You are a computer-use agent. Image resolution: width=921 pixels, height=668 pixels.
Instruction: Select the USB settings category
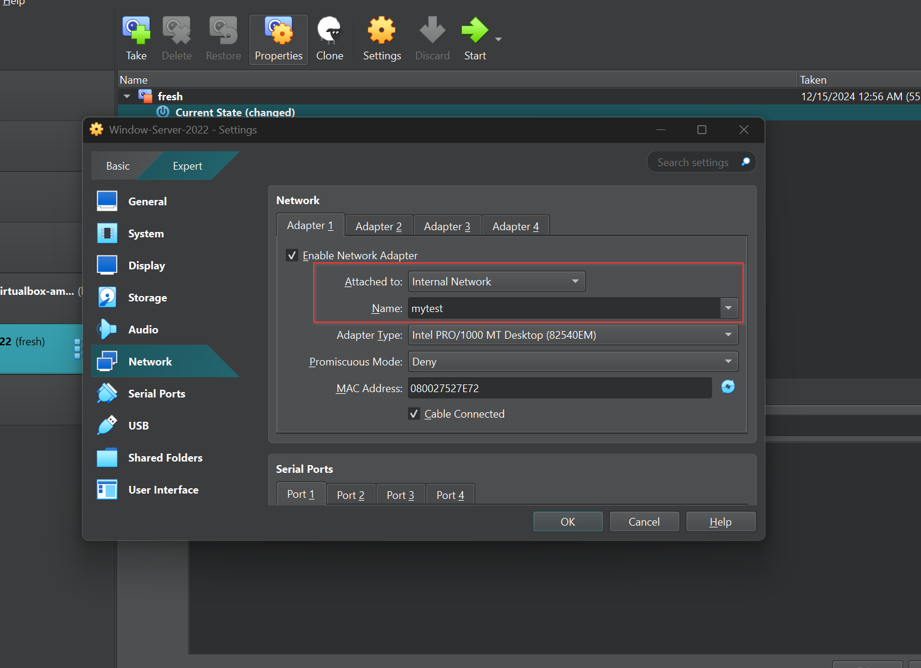coord(165,426)
